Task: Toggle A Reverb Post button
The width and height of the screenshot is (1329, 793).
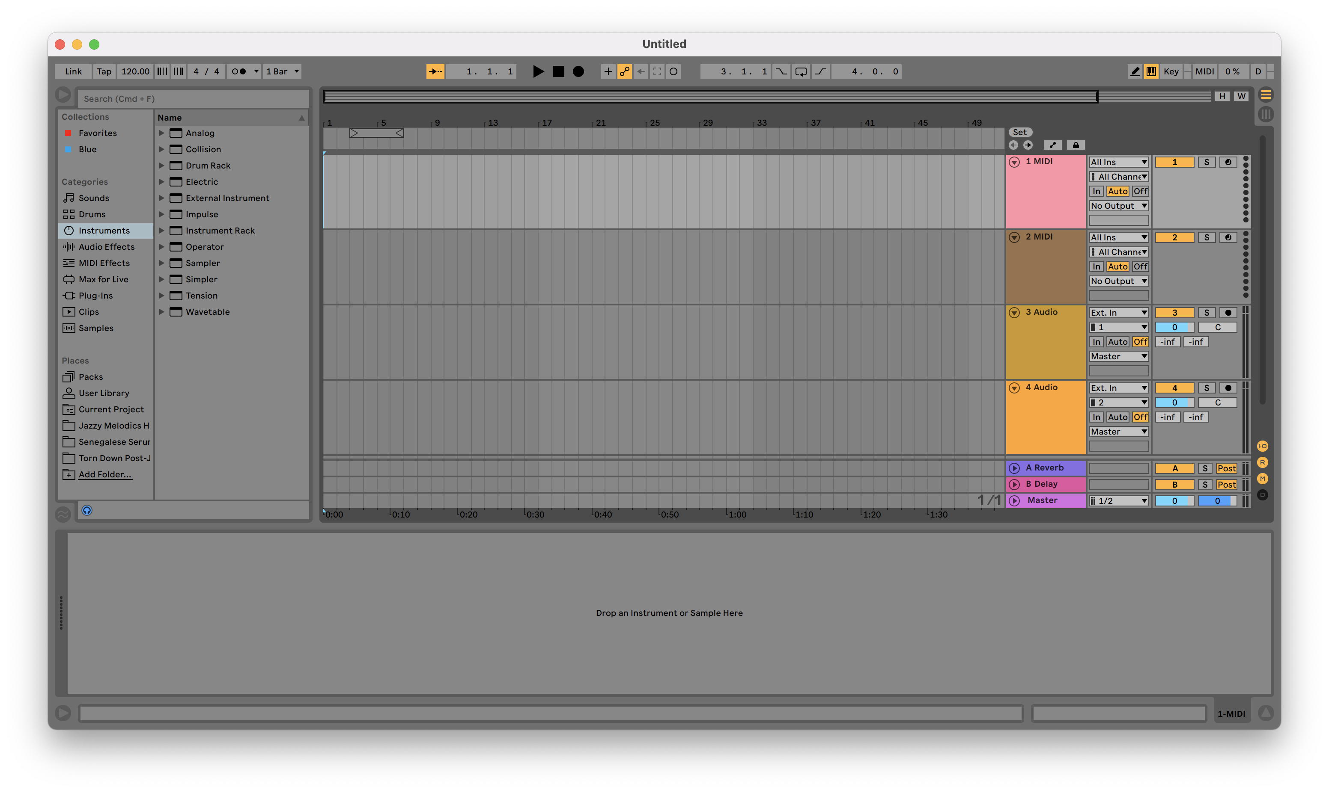Action: pyautogui.click(x=1226, y=469)
